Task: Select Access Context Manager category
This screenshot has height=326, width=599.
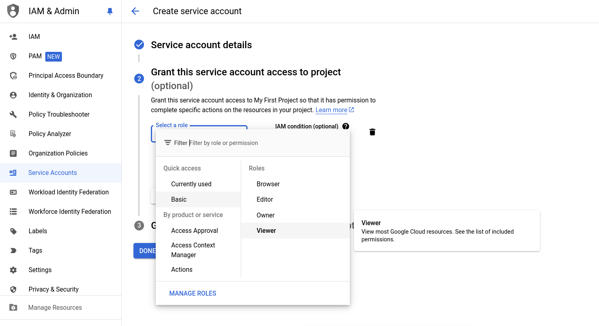Action: (x=198, y=250)
